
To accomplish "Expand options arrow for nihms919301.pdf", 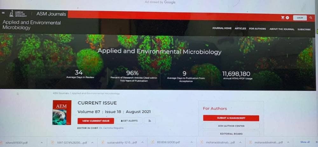I will coord(42,143).
